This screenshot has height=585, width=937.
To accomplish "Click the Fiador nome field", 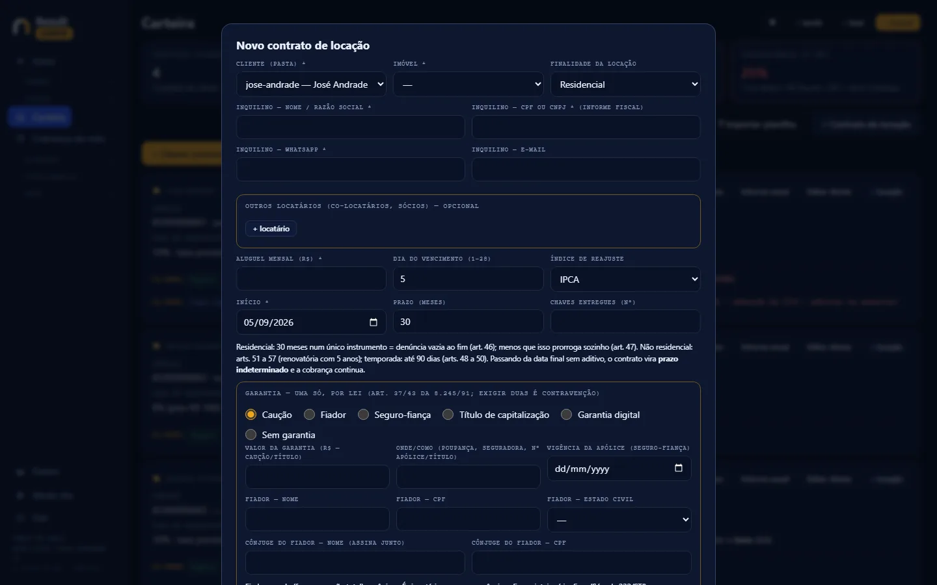I will pos(318,519).
